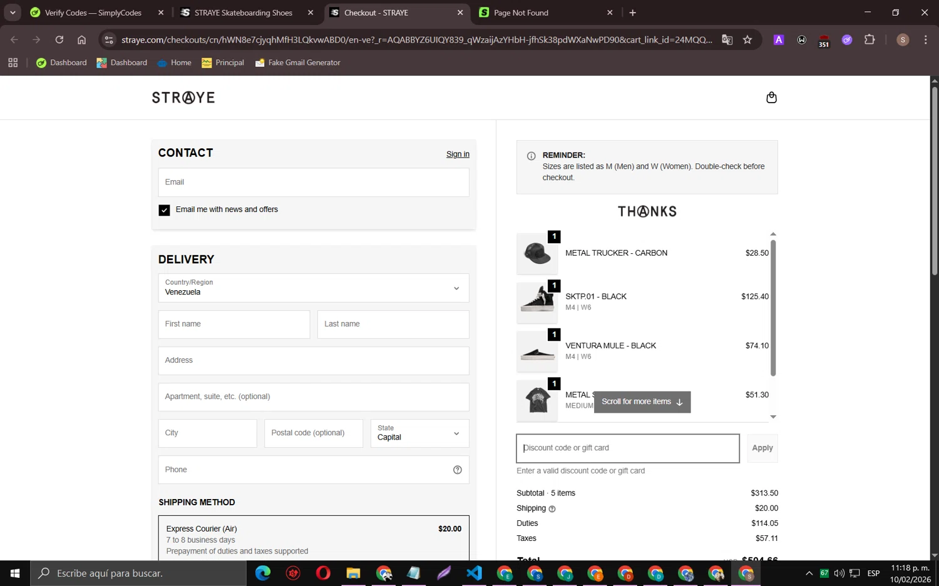Click the order items list scrollbar
The height and width of the screenshot is (586, 939).
[773, 308]
